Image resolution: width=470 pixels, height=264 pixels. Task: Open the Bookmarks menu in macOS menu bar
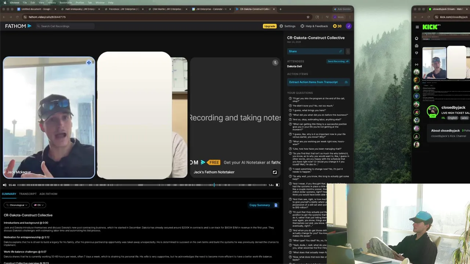coord(66,3)
